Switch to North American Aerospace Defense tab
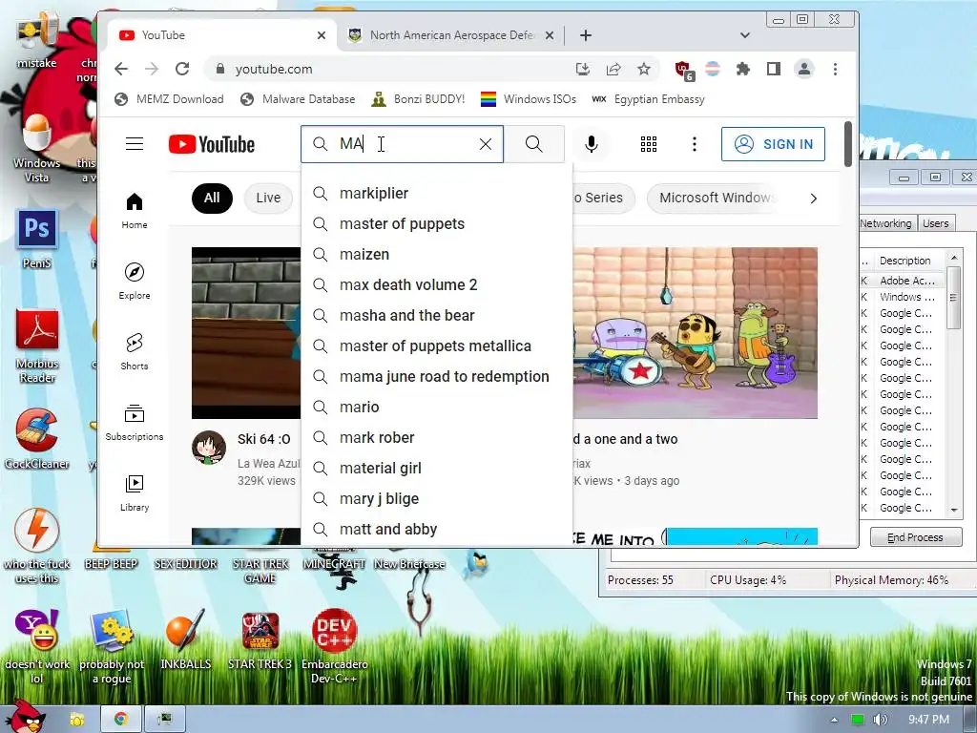The image size is (977, 733). click(x=452, y=35)
